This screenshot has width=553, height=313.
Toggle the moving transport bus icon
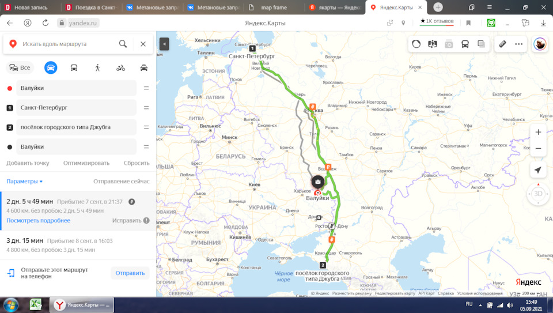[465, 44]
